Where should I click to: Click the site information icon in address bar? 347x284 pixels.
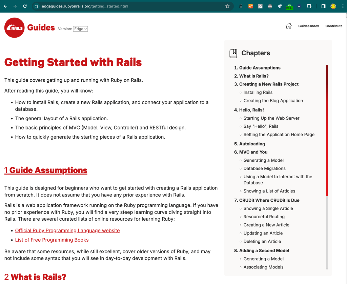(x=36, y=6)
